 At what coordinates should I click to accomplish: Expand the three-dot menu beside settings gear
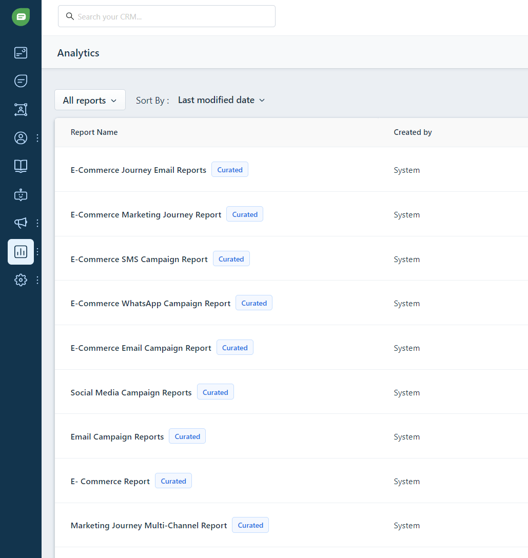[37, 280]
